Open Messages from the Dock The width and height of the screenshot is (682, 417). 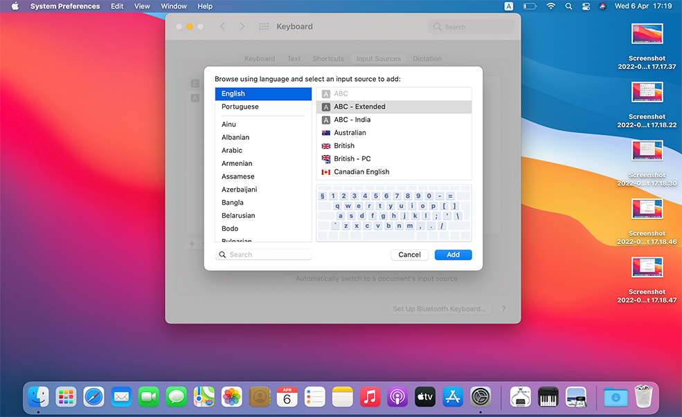pos(177,396)
